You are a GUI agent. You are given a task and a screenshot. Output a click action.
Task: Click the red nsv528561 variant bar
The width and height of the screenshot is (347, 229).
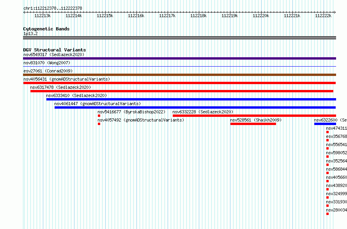click(253, 124)
